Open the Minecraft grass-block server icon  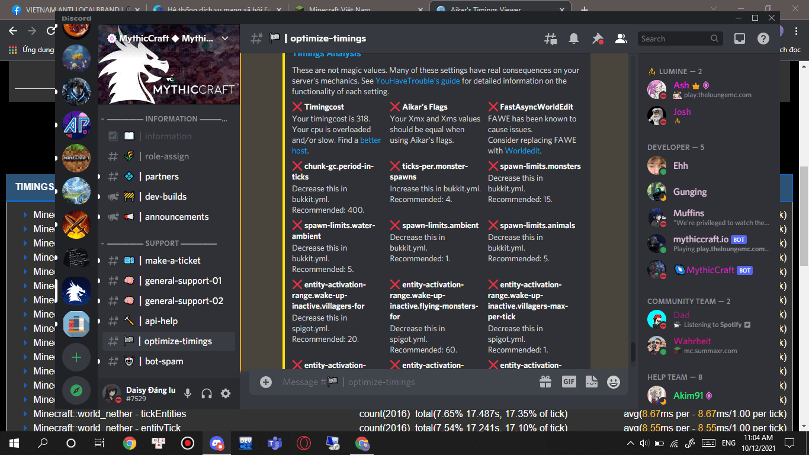(76, 158)
